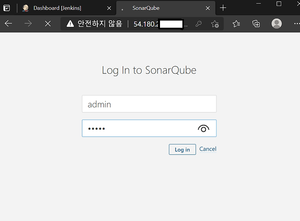Click the Cancel link

pos(208,149)
